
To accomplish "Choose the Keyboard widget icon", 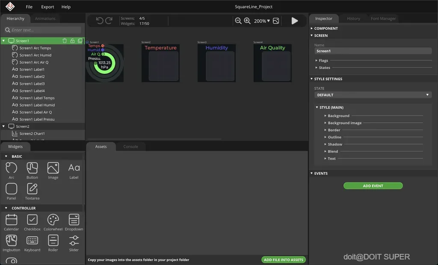I will (x=32, y=240).
